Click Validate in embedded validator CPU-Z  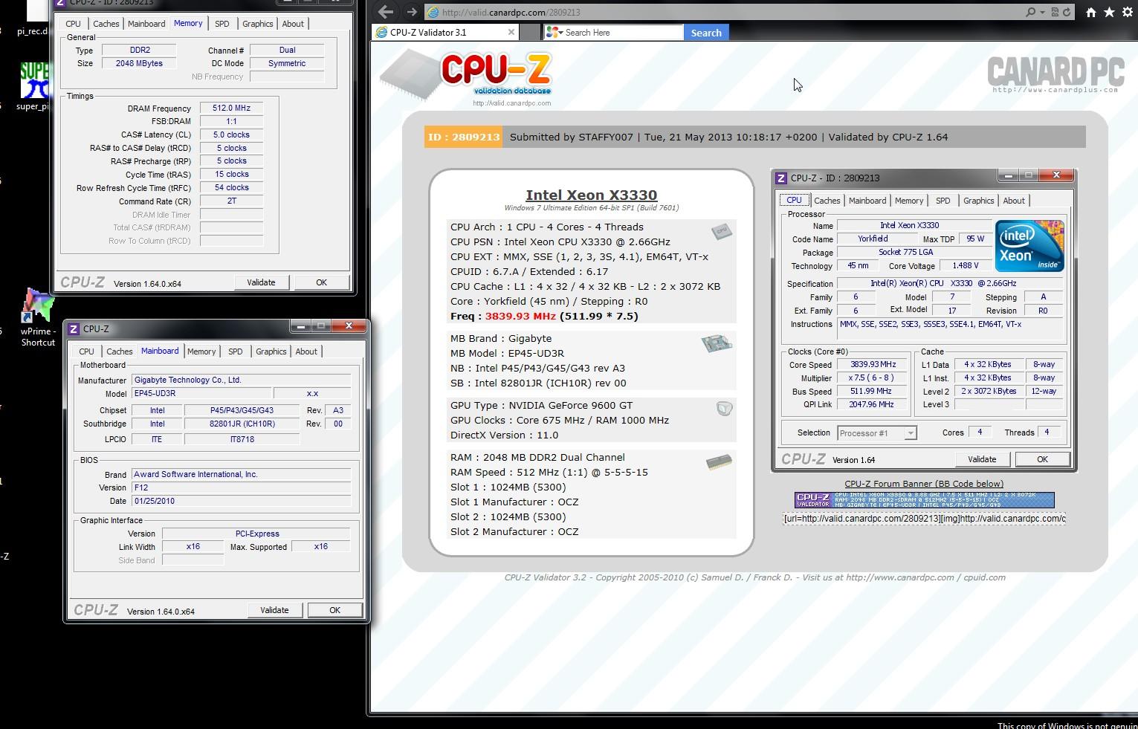click(982, 459)
